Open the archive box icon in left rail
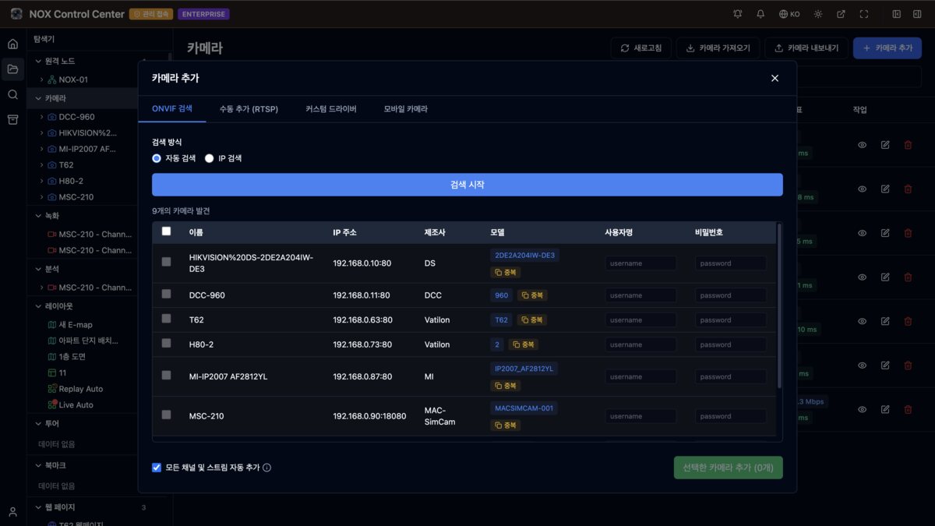This screenshot has height=526, width=935. coord(12,119)
